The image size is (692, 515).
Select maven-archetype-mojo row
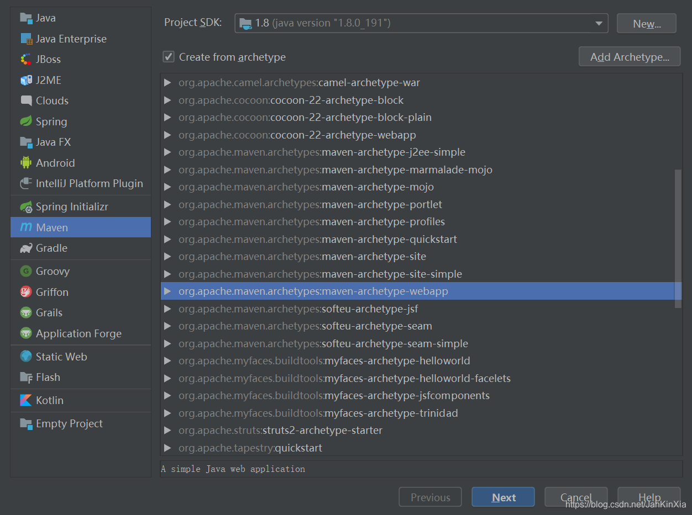pos(421,187)
